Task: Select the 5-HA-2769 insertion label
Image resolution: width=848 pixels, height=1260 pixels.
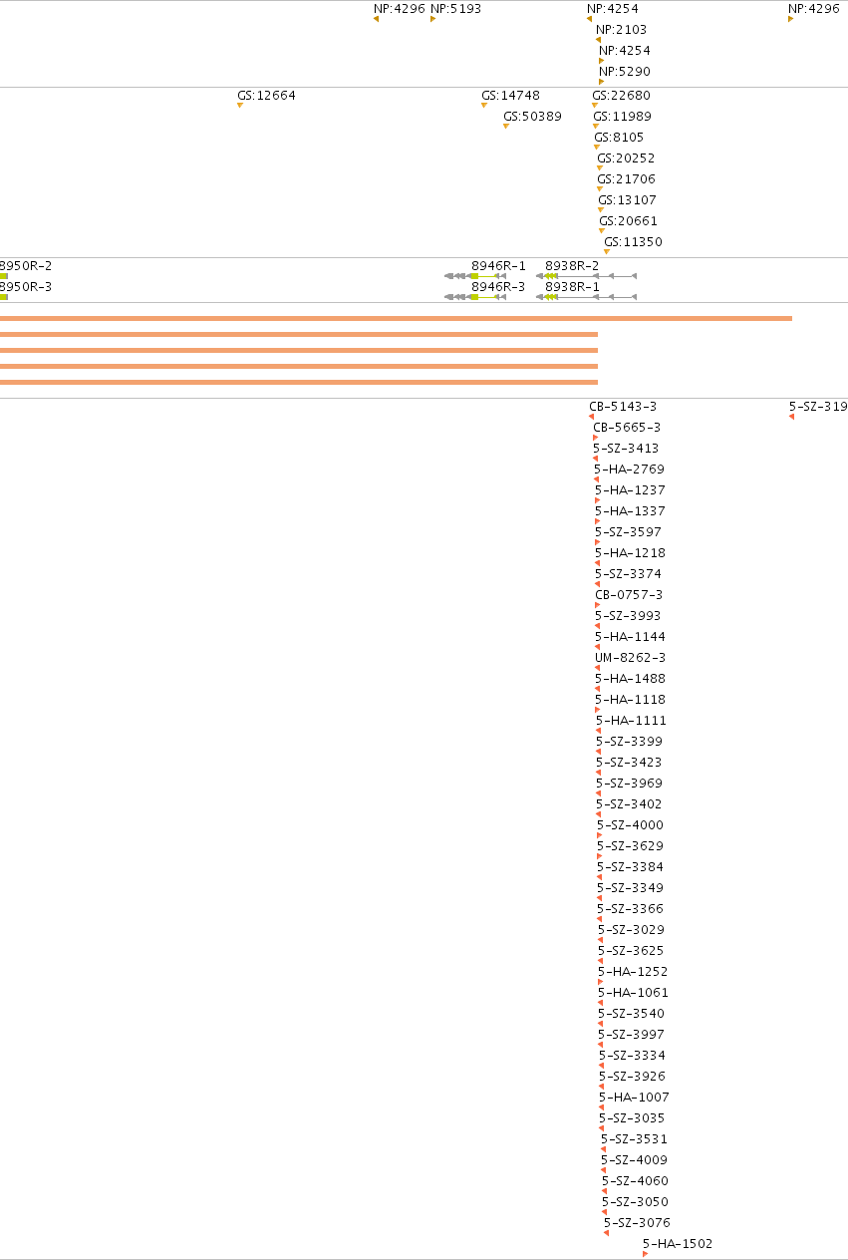Action: (x=629, y=470)
